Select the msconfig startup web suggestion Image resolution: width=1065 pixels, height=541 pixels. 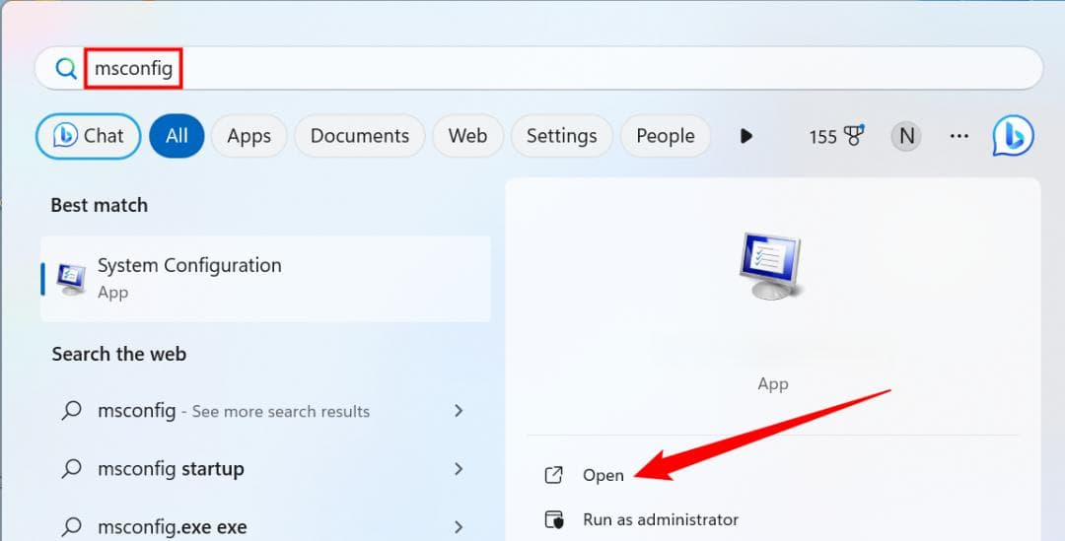click(x=265, y=469)
